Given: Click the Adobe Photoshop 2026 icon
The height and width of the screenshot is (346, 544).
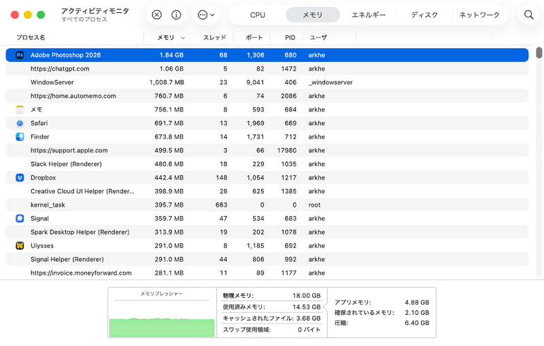Looking at the screenshot, I should 20,55.
